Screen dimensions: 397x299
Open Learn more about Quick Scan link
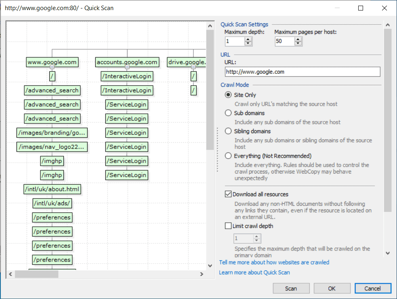pyautogui.click(x=254, y=272)
